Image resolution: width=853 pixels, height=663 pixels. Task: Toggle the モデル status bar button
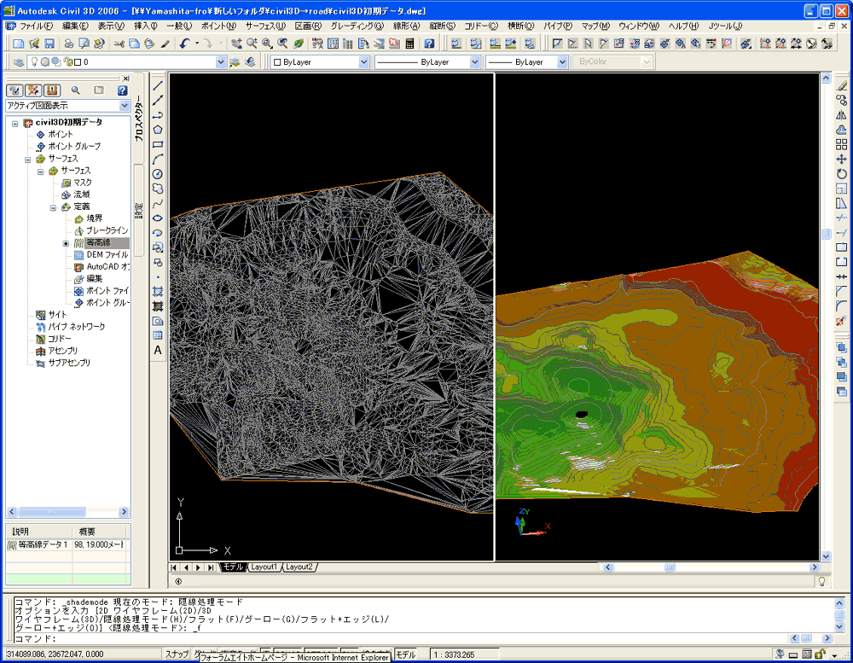tap(406, 654)
